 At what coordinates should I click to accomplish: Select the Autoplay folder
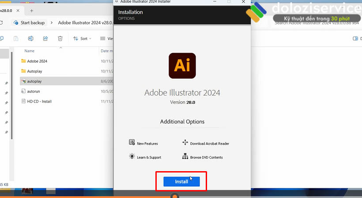pyautogui.click(x=34, y=71)
